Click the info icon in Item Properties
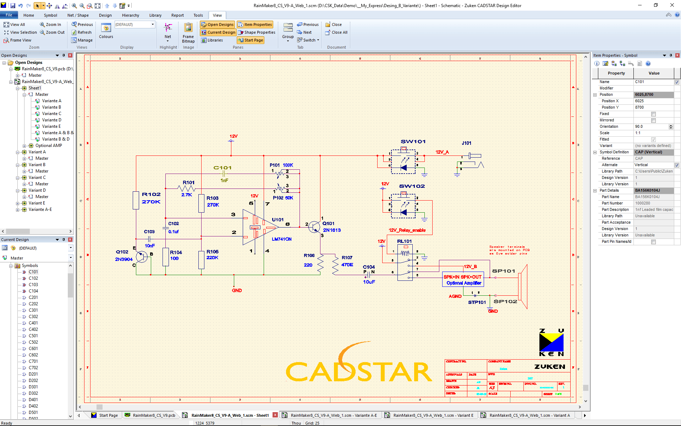 coord(597,64)
